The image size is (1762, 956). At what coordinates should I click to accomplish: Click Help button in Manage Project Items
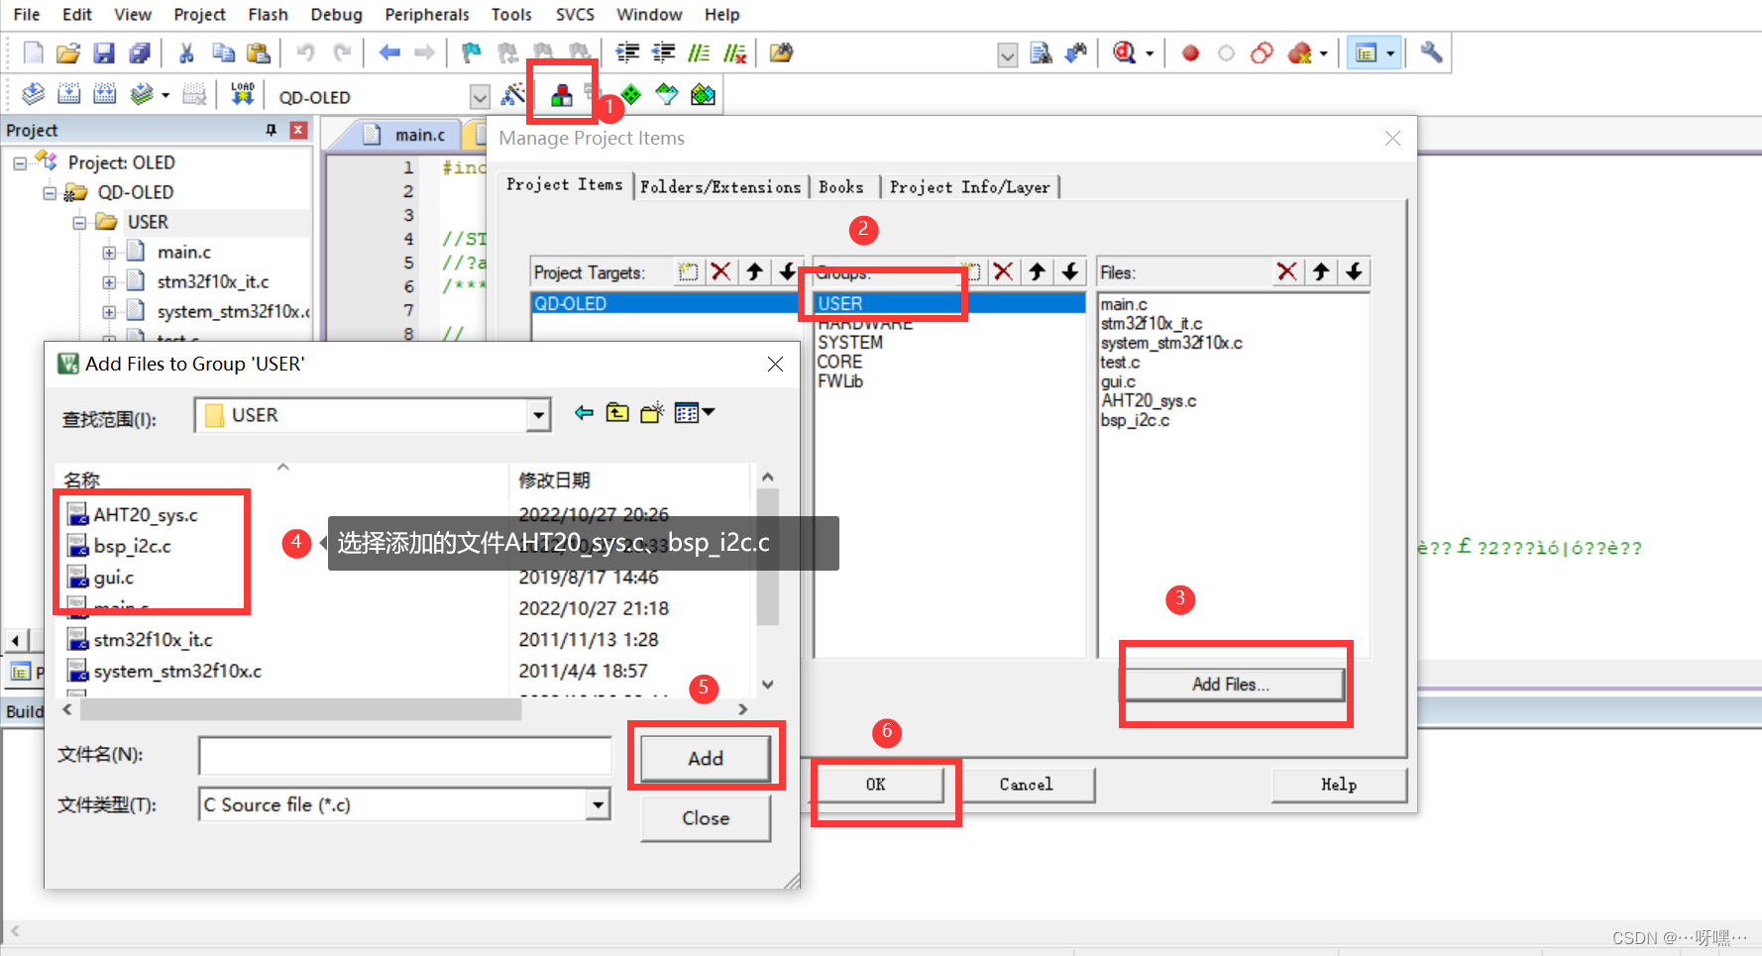(1339, 785)
